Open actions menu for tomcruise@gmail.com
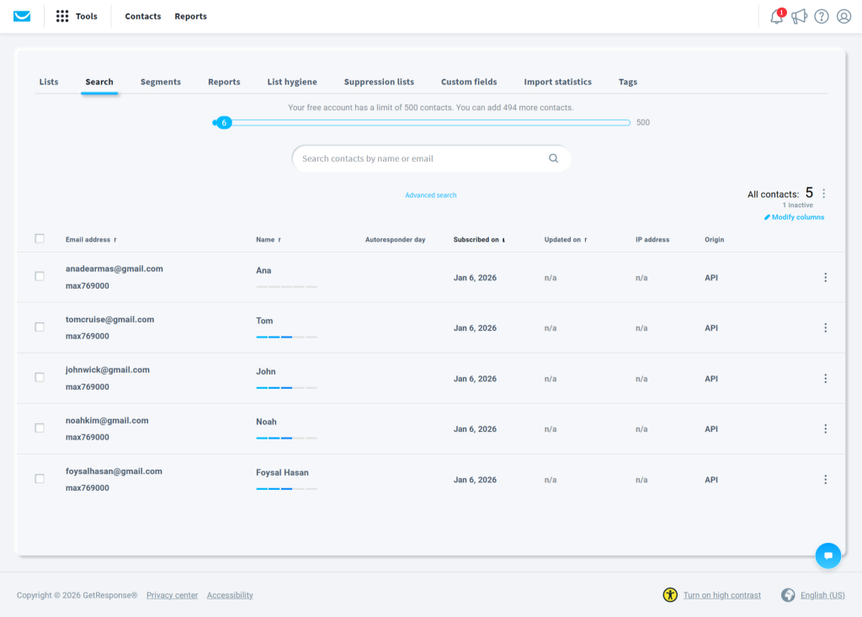 [x=825, y=328]
